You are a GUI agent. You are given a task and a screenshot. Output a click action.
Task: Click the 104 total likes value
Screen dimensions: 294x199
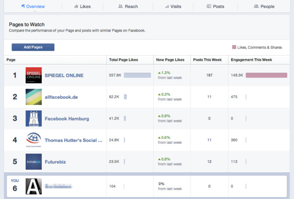112,186
